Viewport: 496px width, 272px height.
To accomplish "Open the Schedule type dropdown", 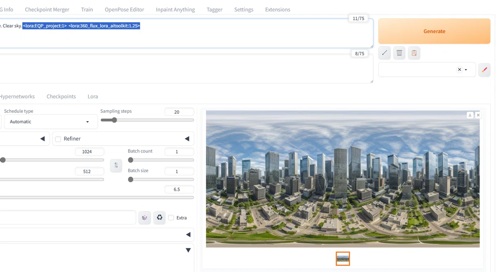I will (x=51, y=122).
